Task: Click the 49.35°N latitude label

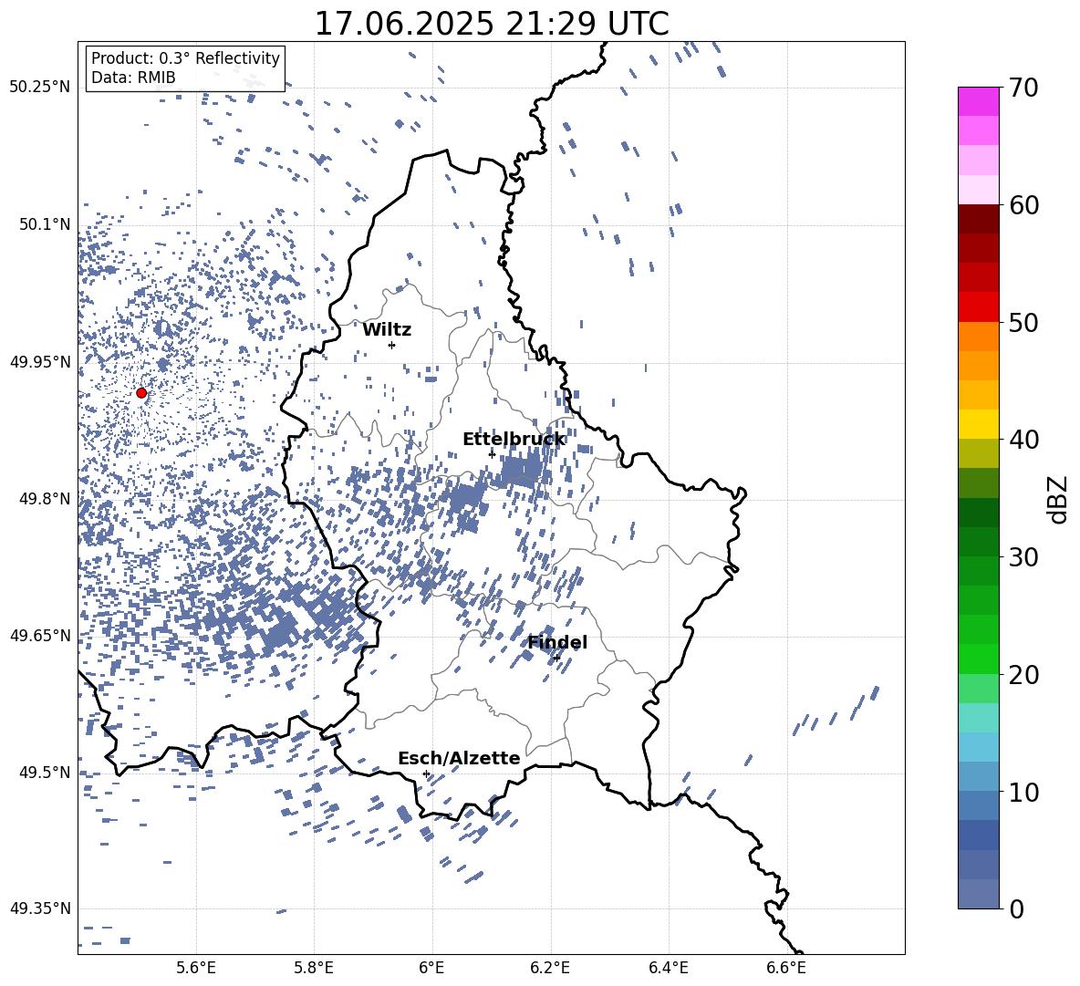Action: pos(40,908)
